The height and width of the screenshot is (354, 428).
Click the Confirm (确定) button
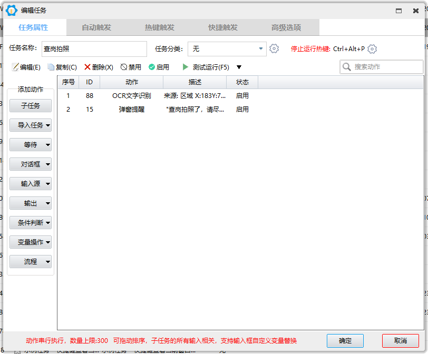click(345, 341)
